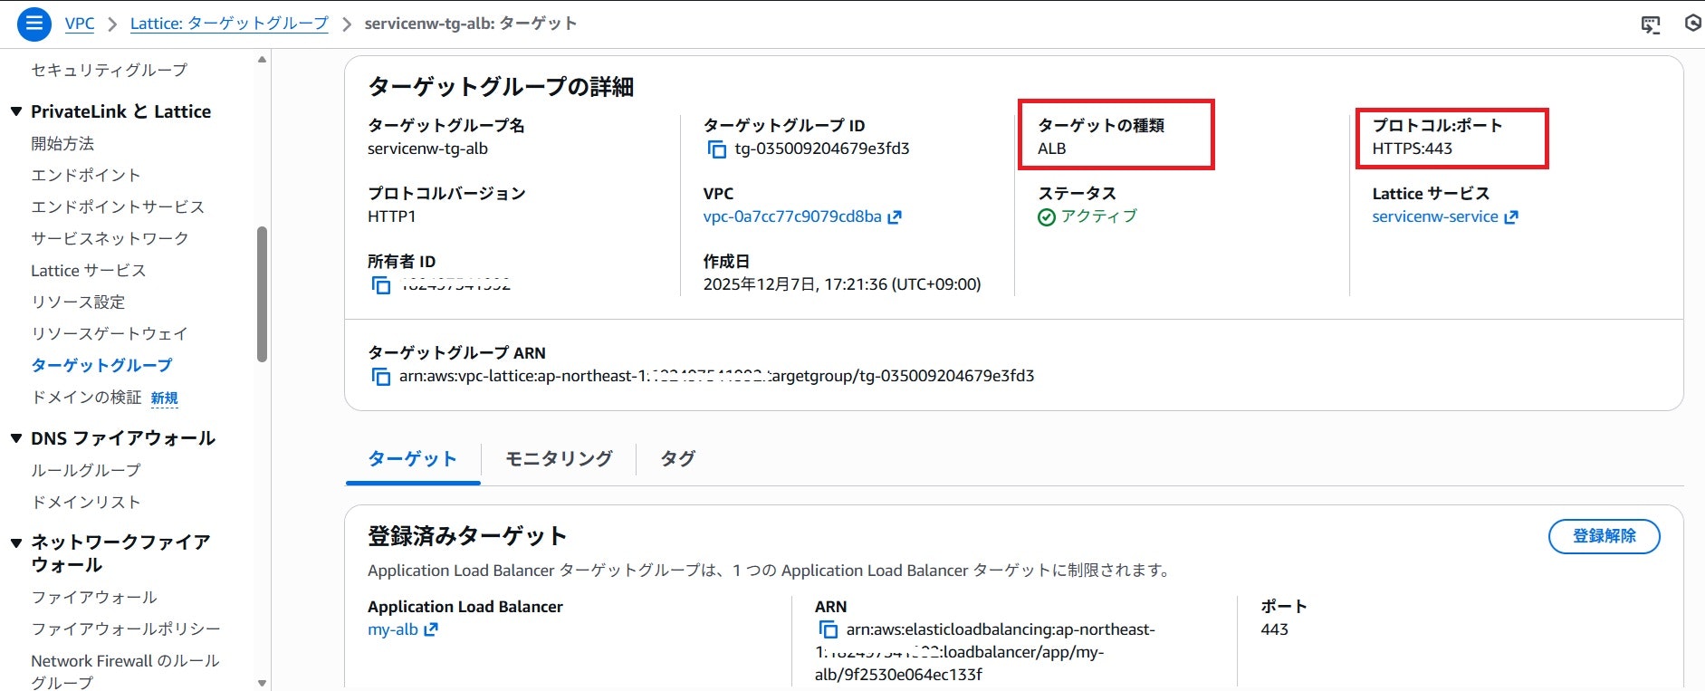Copy the load balancer ARN
Image resolution: width=1705 pixels, height=691 pixels.
tap(828, 629)
